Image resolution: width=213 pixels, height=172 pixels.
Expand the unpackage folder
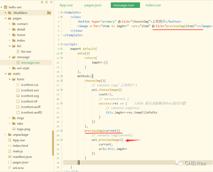pyautogui.click(x=6, y=135)
